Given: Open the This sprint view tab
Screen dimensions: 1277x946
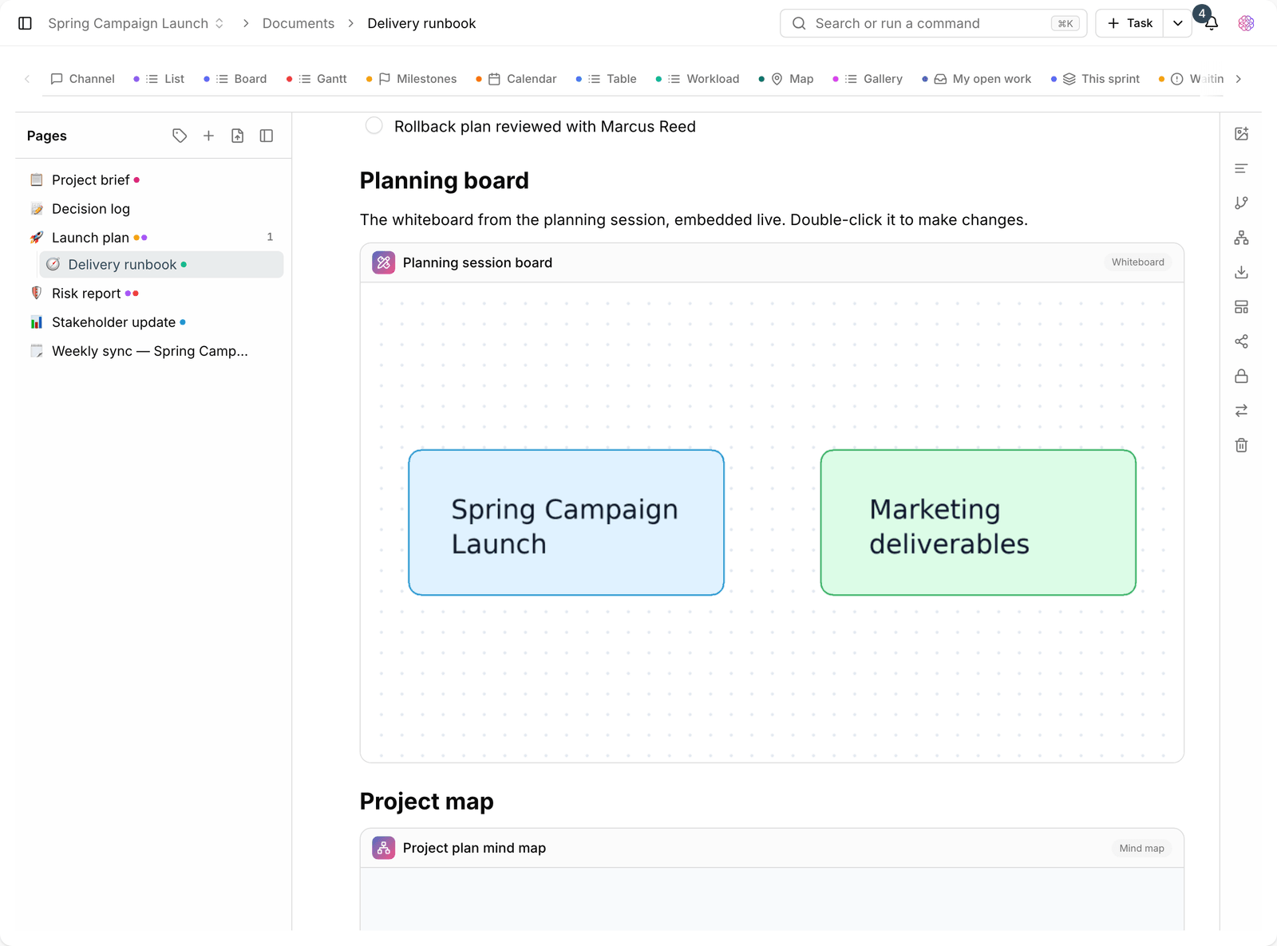Looking at the screenshot, I should point(1095,79).
